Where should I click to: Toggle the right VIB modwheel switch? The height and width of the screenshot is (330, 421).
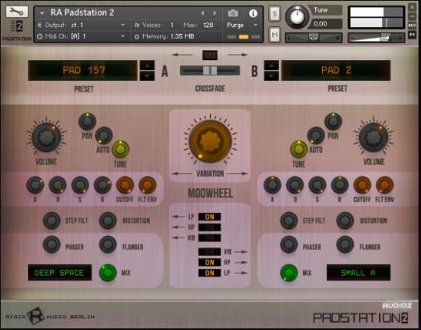coord(210,252)
